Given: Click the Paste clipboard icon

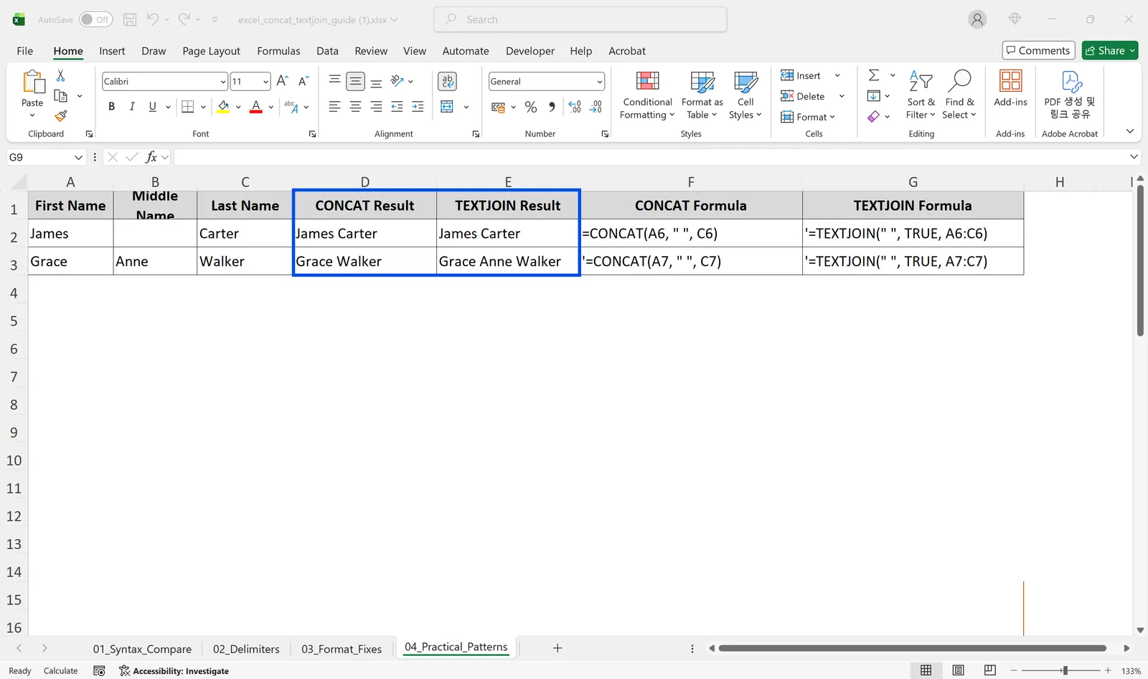Looking at the screenshot, I should 32,82.
